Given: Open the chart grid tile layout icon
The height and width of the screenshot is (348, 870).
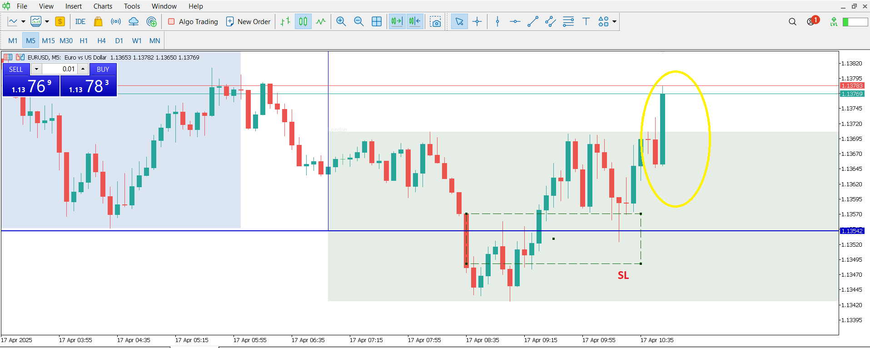Looking at the screenshot, I should pos(377,22).
